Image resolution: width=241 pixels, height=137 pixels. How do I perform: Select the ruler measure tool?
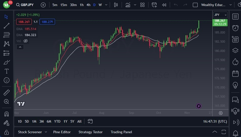6,93
